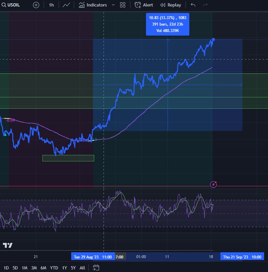This screenshot has height=272, width=268.
Task: Click the price range measurement label
Action: pyautogui.click(x=168, y=24)
